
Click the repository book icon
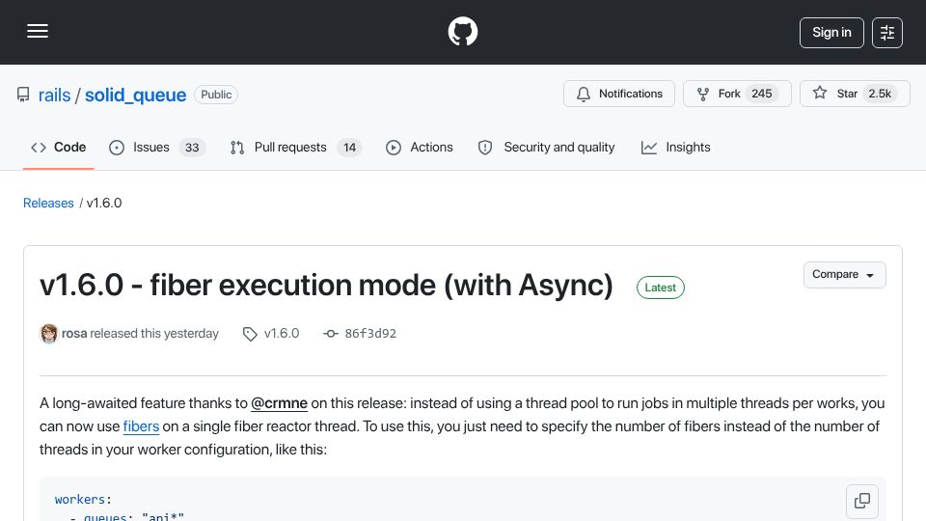(x=23, y=95)
